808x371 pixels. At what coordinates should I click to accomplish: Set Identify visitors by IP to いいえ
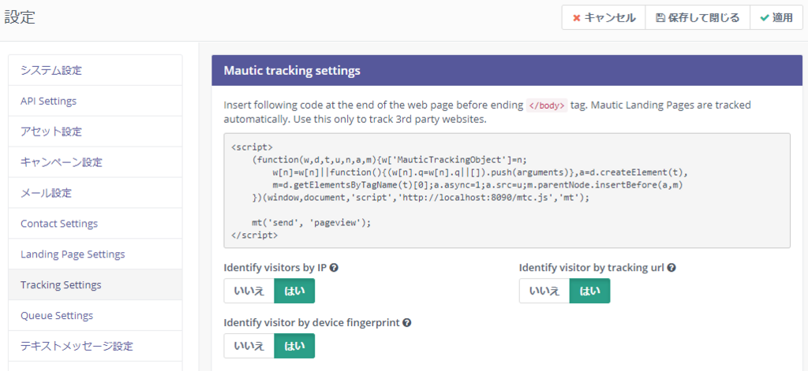249,291
